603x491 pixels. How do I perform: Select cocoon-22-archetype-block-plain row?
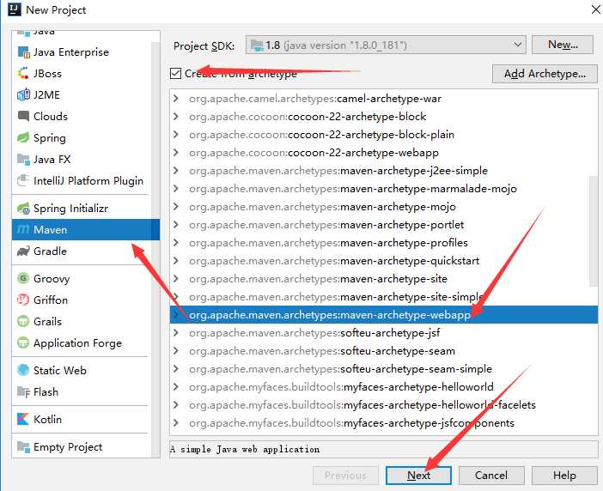[x=383, y=135]
